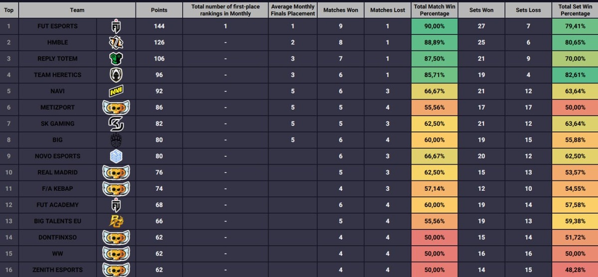Click the first-place rankings in Monthly header
The image size is (598, 277).
[225, 10]
